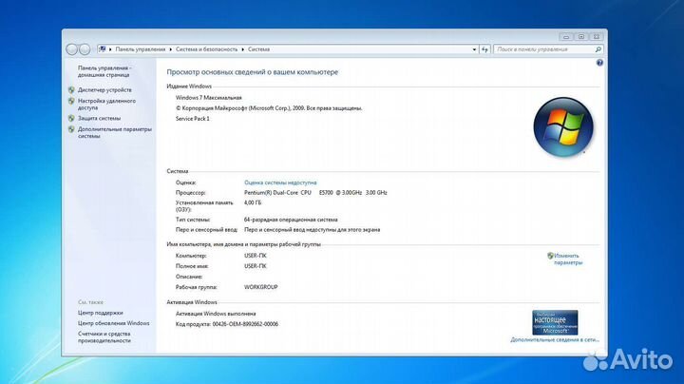The image size is (684, 384).
Task: Click the Просмотр основных сведений heading
Action: pos(252,72)
